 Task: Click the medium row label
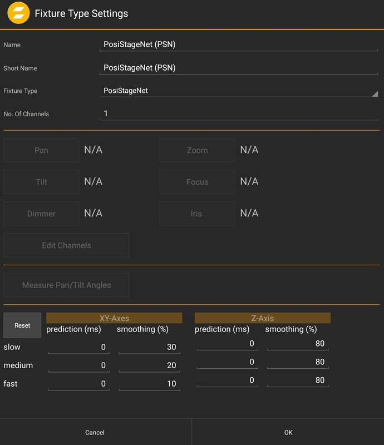tap(18, 365)
